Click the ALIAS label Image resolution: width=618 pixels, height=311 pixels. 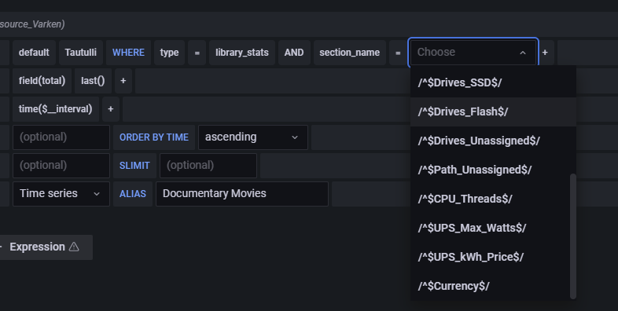133,194
